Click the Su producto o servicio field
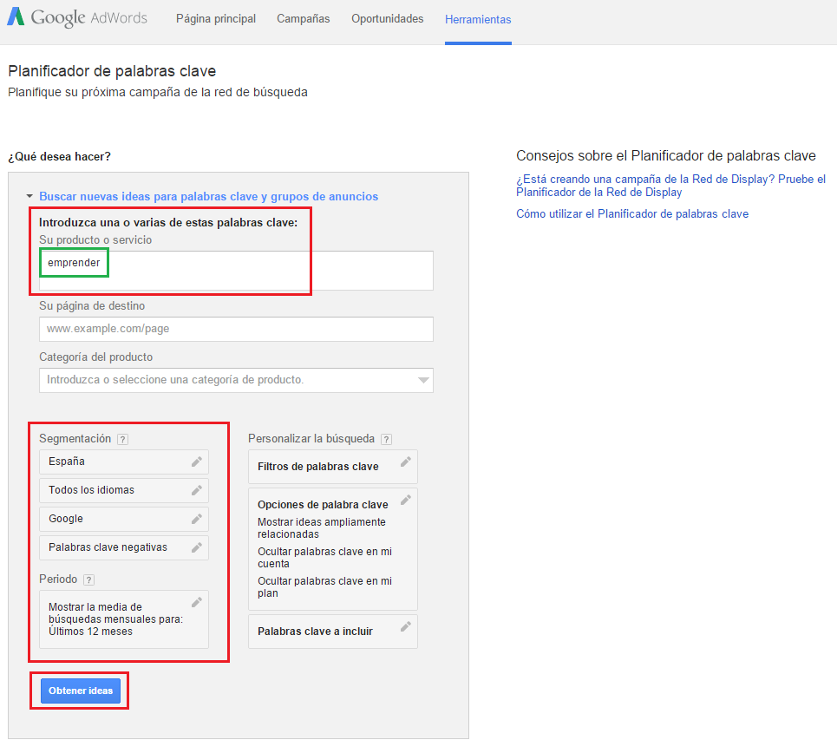This screenshot has height=753, width=837. click(x=236, y=271)
